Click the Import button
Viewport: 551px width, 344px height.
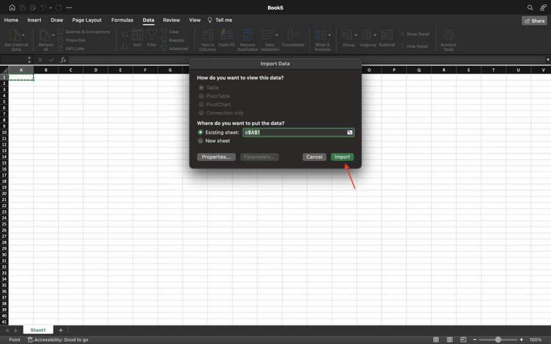pyautogui.click(x=342, y=157)
